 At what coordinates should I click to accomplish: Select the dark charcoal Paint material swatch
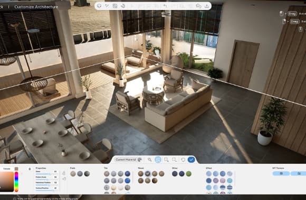87,174
